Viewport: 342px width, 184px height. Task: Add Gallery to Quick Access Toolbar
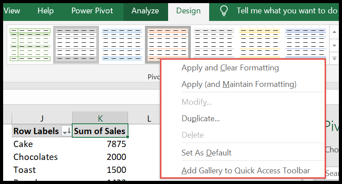245,171
